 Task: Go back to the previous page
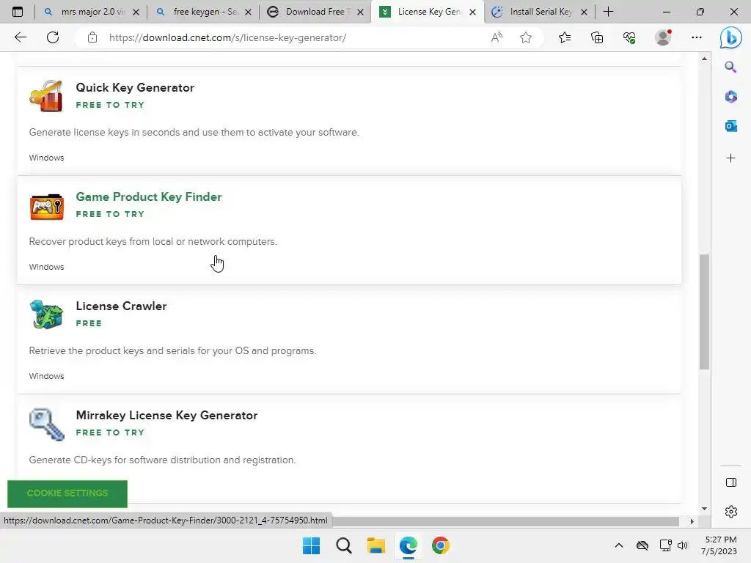coord(21,37)
